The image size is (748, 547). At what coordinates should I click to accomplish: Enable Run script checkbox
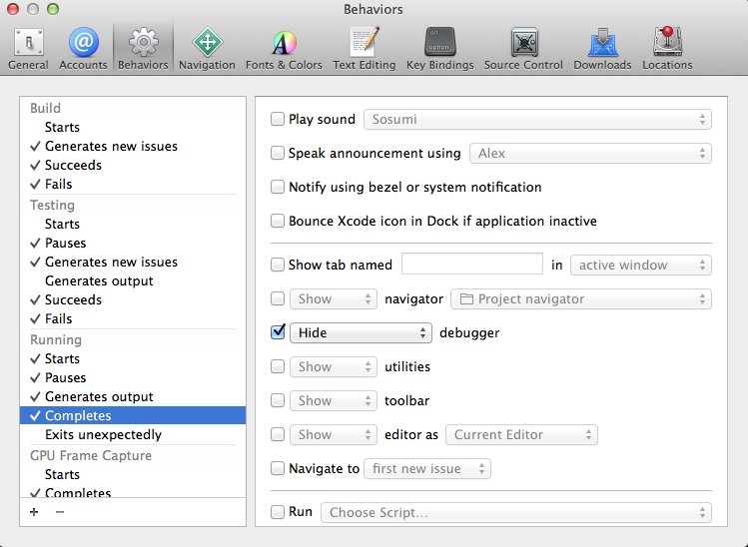pyautogui.click(x=278, y=512)
